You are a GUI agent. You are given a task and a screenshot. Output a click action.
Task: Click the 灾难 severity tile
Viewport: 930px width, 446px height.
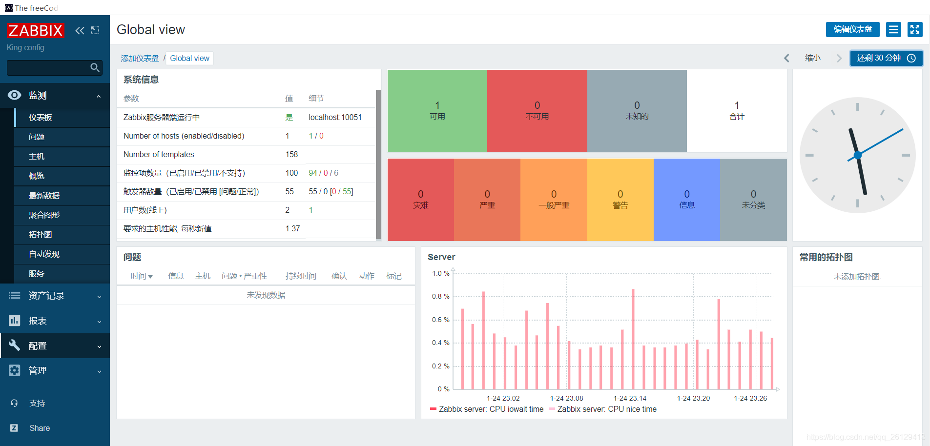421,200
